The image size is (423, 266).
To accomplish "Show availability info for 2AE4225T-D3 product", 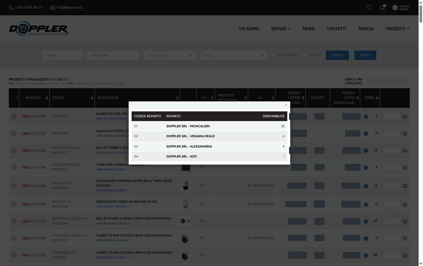I will tap(366, 186).
